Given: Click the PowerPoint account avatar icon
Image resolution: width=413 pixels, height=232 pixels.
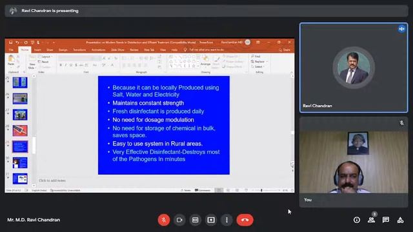Looking at the screenshot, I should pos(248,43).
